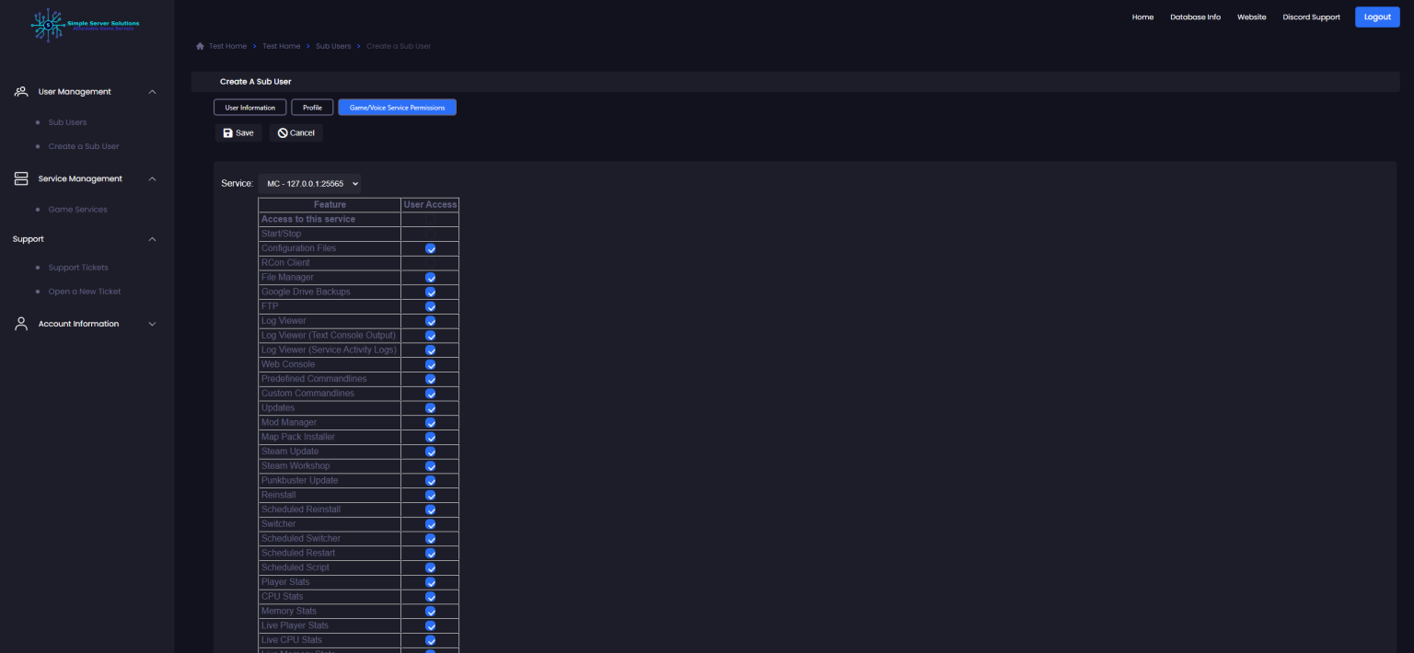Image resolution: width=1414 pixels, height=653 pixels.
Task: Collapse the User Management section chevron
Action: [153, 92]
